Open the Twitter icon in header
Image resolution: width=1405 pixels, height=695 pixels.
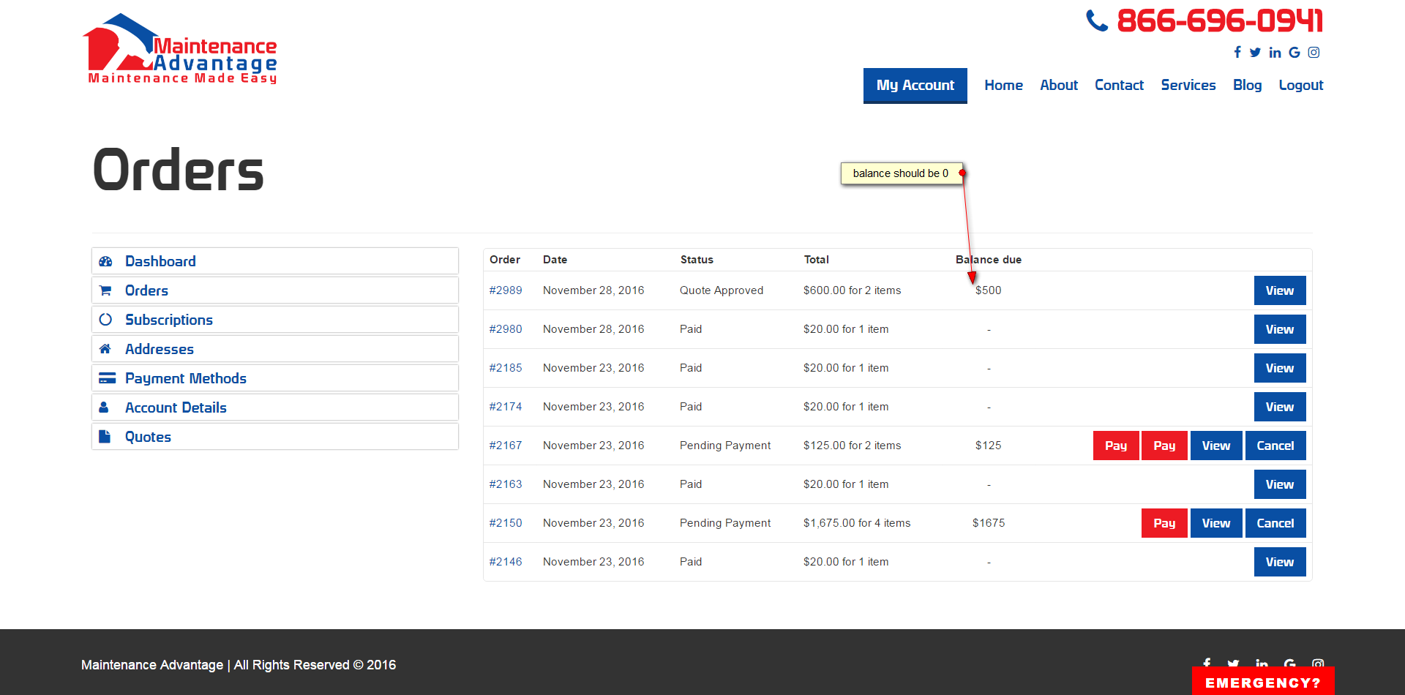(x=1255, y=52)
